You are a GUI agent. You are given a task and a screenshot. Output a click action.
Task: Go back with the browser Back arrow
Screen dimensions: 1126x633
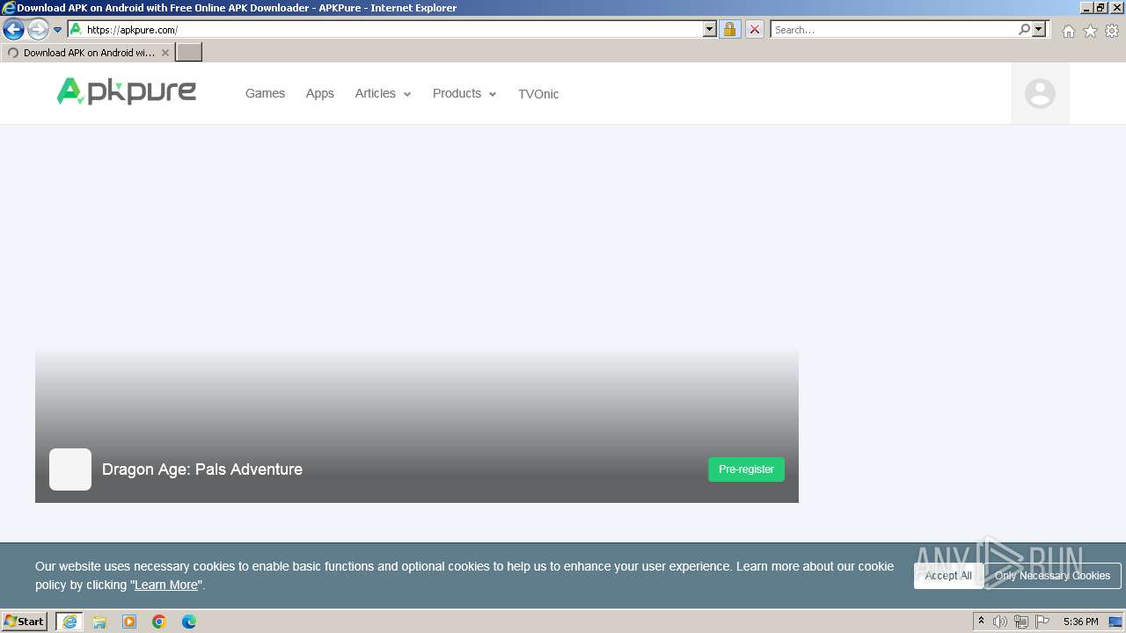click(13, 30)
